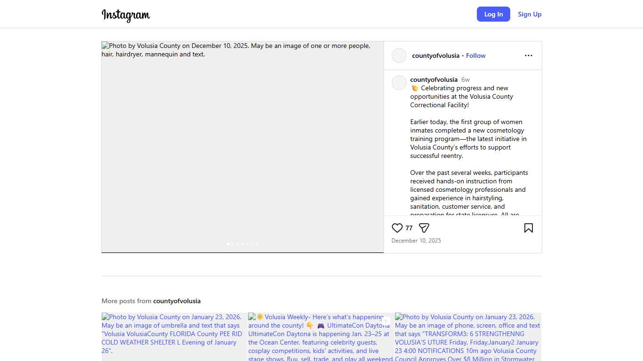643x361 pixels.
Task: Click countyofvolusia username in the caption
Action: [434, 79]
